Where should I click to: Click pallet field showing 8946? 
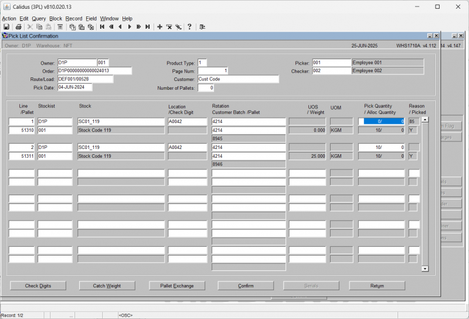[249, 164]
